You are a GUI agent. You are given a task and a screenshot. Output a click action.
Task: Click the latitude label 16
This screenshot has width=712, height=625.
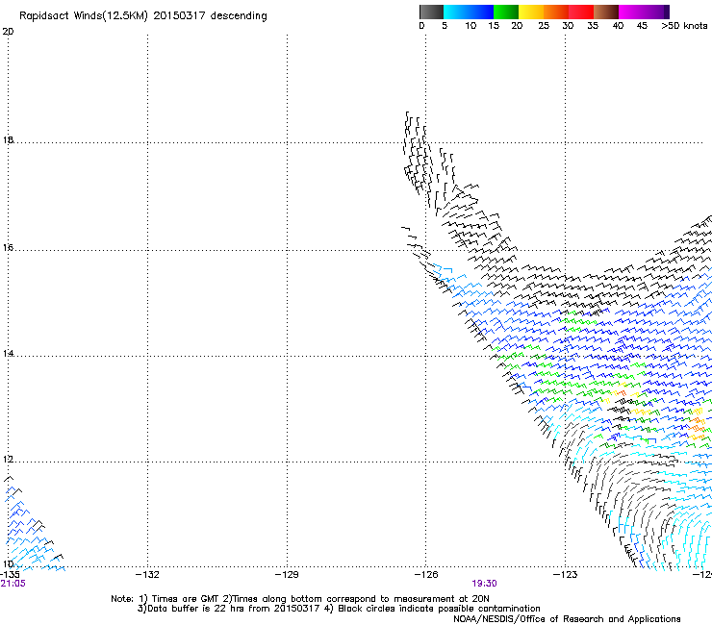(8, 248)
